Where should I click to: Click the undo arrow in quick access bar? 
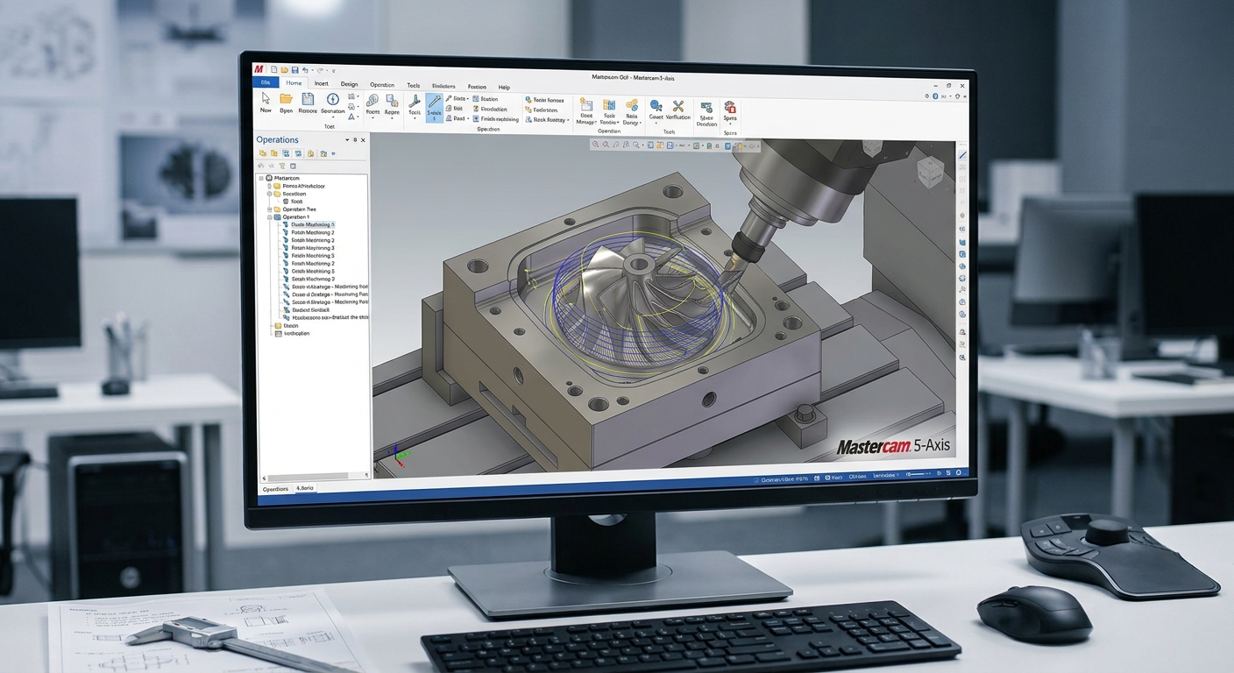(x=306, y=70)
